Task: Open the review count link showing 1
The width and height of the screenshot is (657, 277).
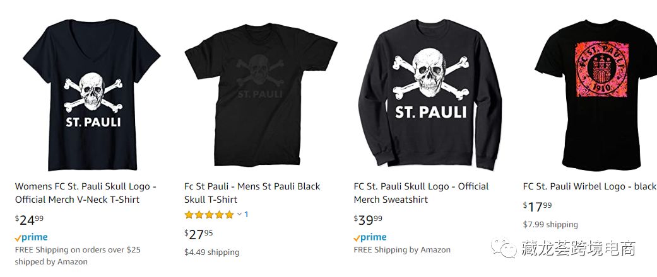Action: (x=246, y=215)
